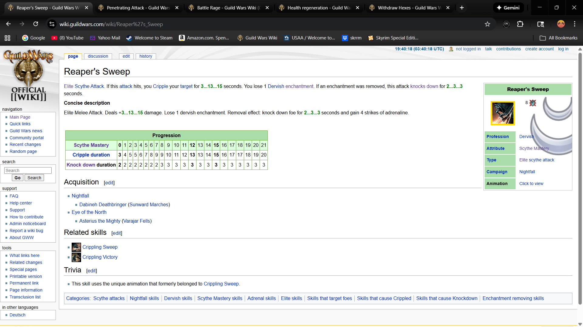Open the apps grid in bookmarks bar
This screenshot has height=327, width=583.
7,38
